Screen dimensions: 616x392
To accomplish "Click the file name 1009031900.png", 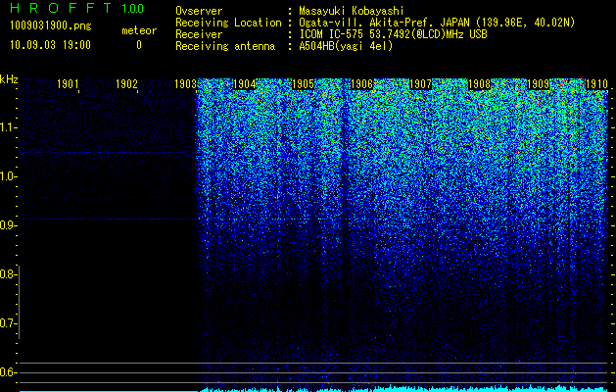I will pos(51,26).
